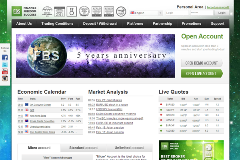240x160 pixels.
Task: Click the Forgot password link
Action: coord(218,7)
